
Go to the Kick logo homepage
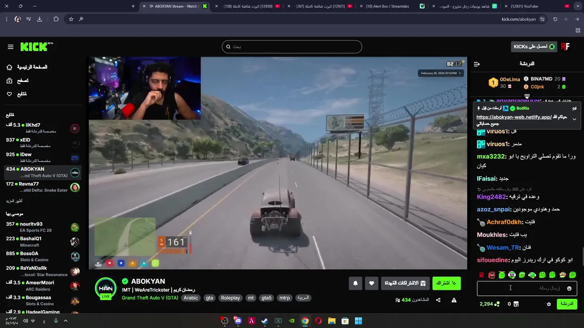pyautogui.click(x=36, y=46)
